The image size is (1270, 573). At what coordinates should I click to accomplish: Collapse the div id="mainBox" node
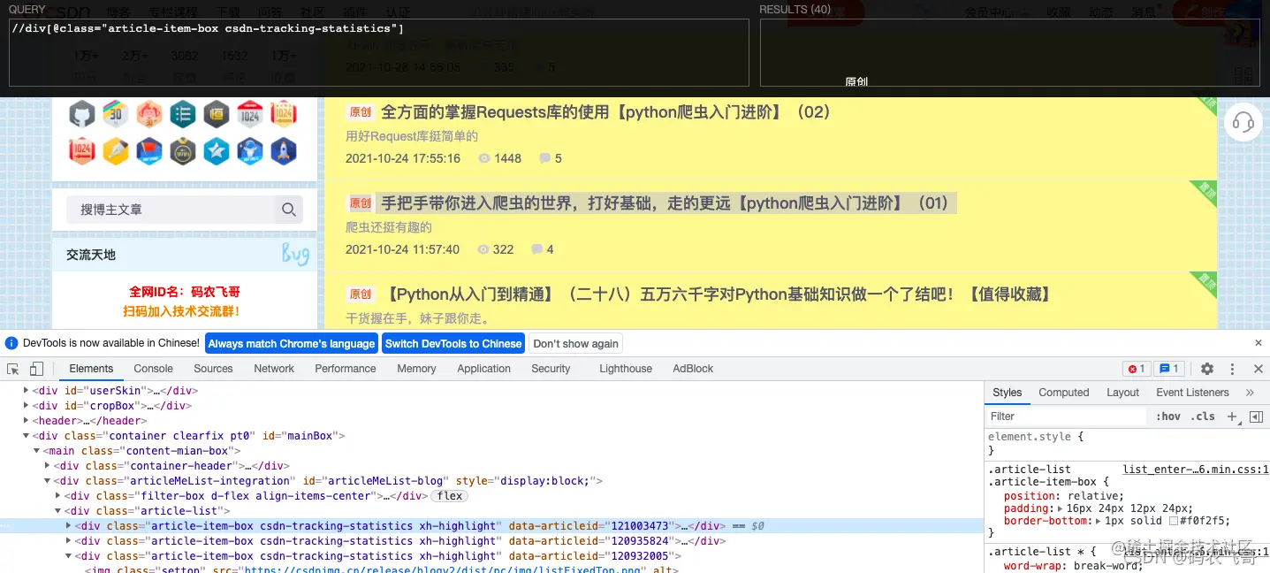tap(26, 436)
